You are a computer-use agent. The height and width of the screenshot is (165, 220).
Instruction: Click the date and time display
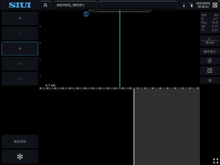click(203, 5)
